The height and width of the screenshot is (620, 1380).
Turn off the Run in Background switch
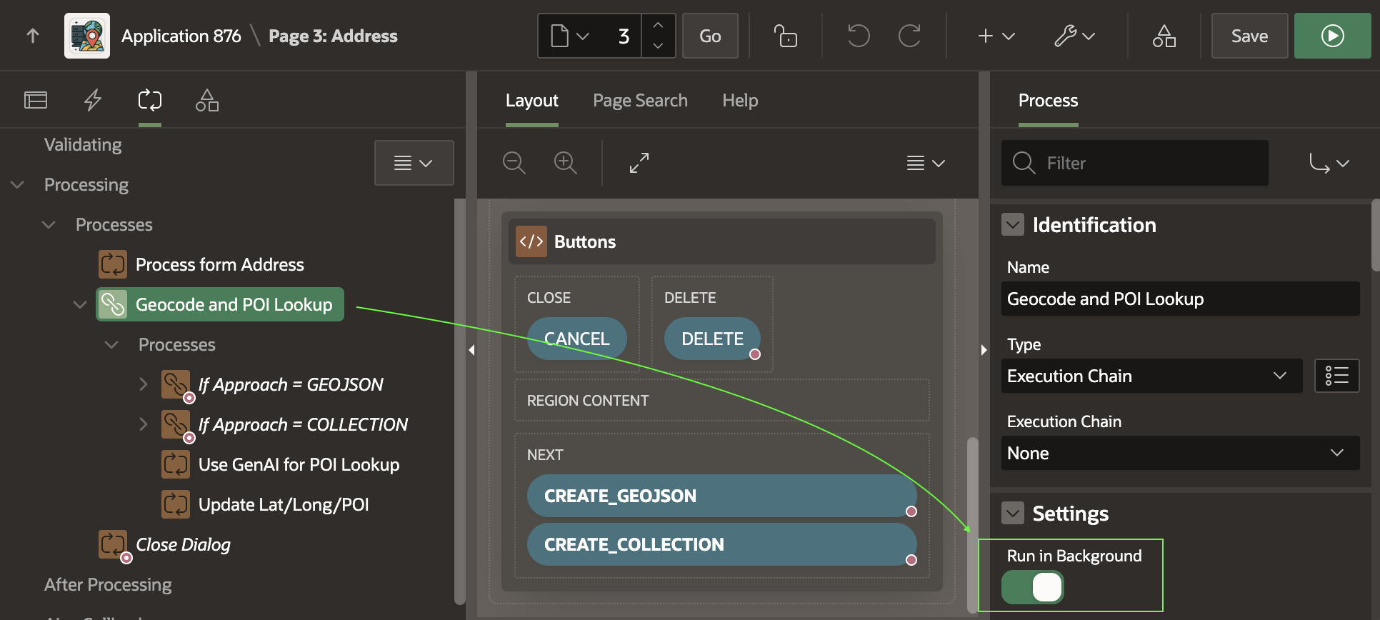(x=1033, y=587)
